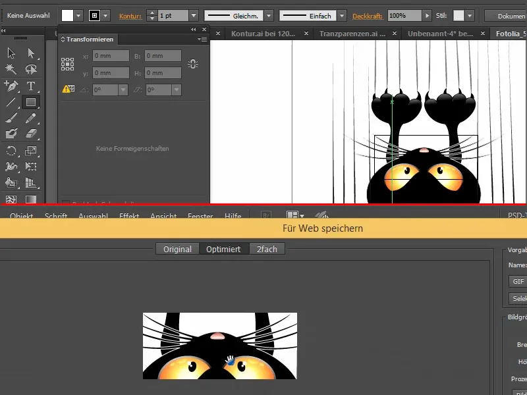Switch to the Fotolia document tab

click(x=511, y=34)
